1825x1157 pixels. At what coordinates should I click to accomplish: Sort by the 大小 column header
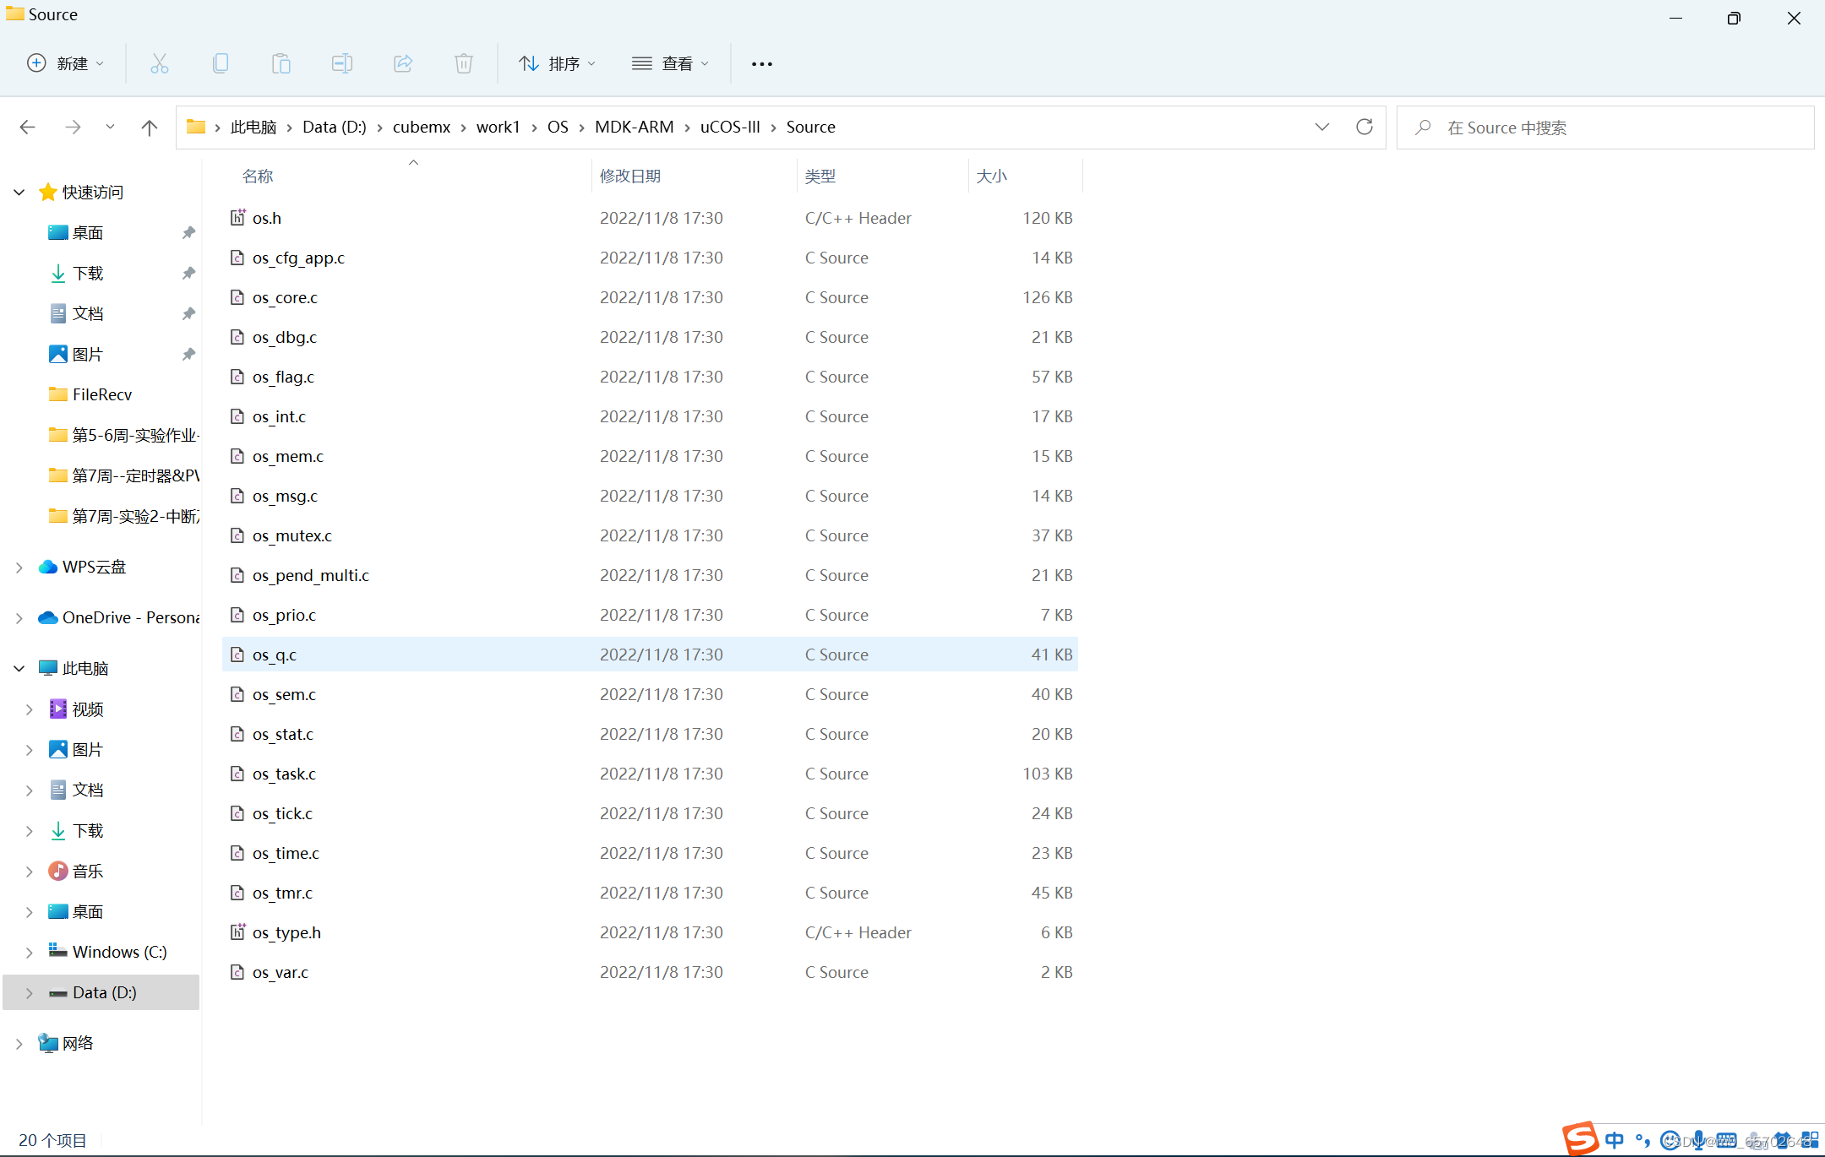[x=992, y=176]
